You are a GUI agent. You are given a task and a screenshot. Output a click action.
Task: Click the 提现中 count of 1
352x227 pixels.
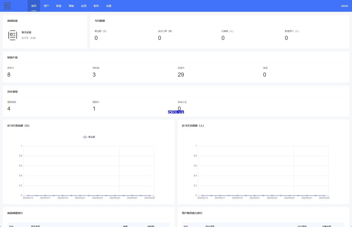(94, 109)
